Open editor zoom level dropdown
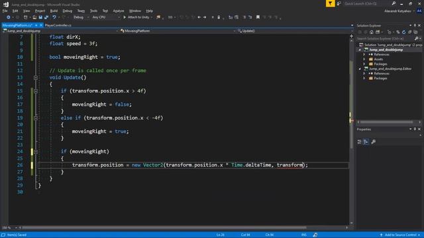424x238 pixels. (10, 227)
